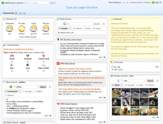The width and height of the screenshot is (163, 124).
Task: Click the edit icon next to Buy milk
Action: [156, 67]
